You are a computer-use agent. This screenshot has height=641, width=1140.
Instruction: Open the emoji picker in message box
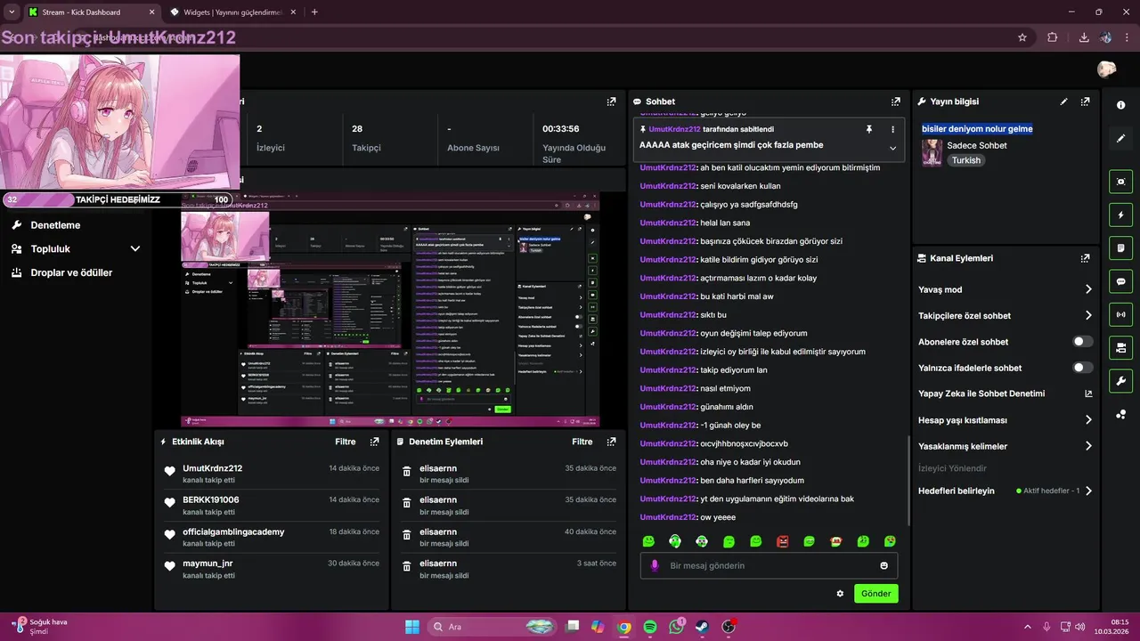point(883,565)
